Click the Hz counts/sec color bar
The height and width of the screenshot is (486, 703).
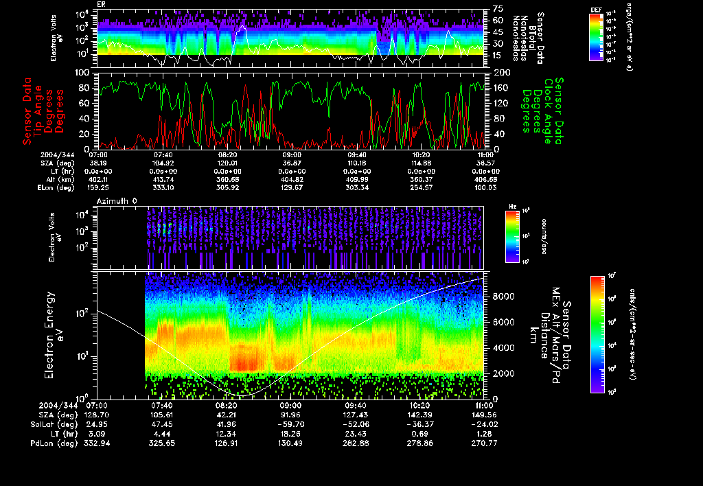click(x=512, y=236)
